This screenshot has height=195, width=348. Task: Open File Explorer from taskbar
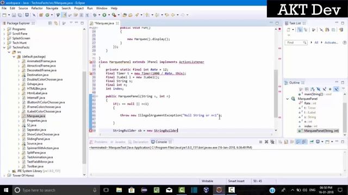click(x=119, y=190)
